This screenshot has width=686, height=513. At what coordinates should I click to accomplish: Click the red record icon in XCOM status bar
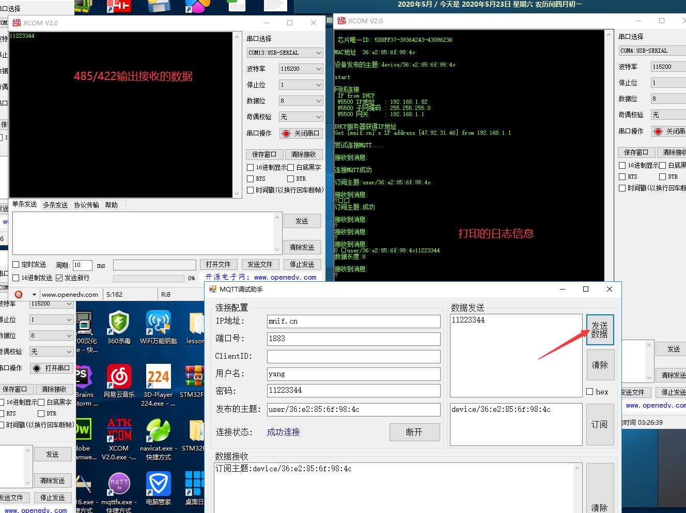pos(19,294)
